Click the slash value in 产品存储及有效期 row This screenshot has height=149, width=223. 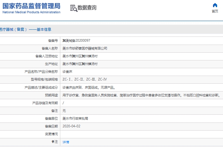63,103
